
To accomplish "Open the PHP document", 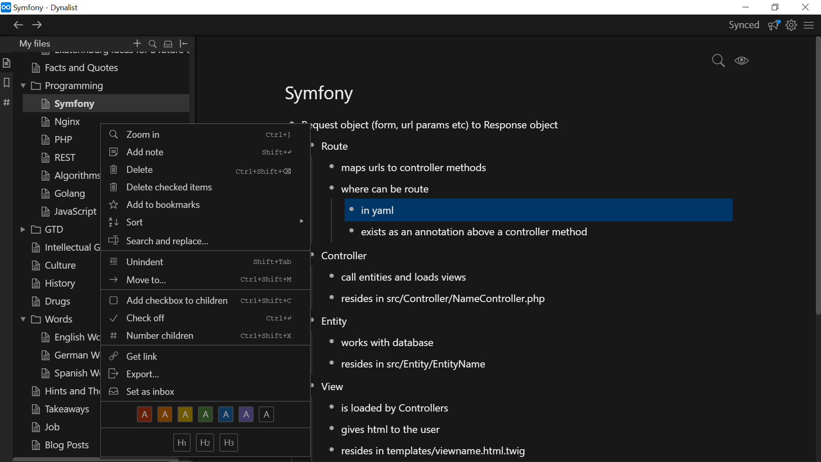I will (x=63, y=139).
